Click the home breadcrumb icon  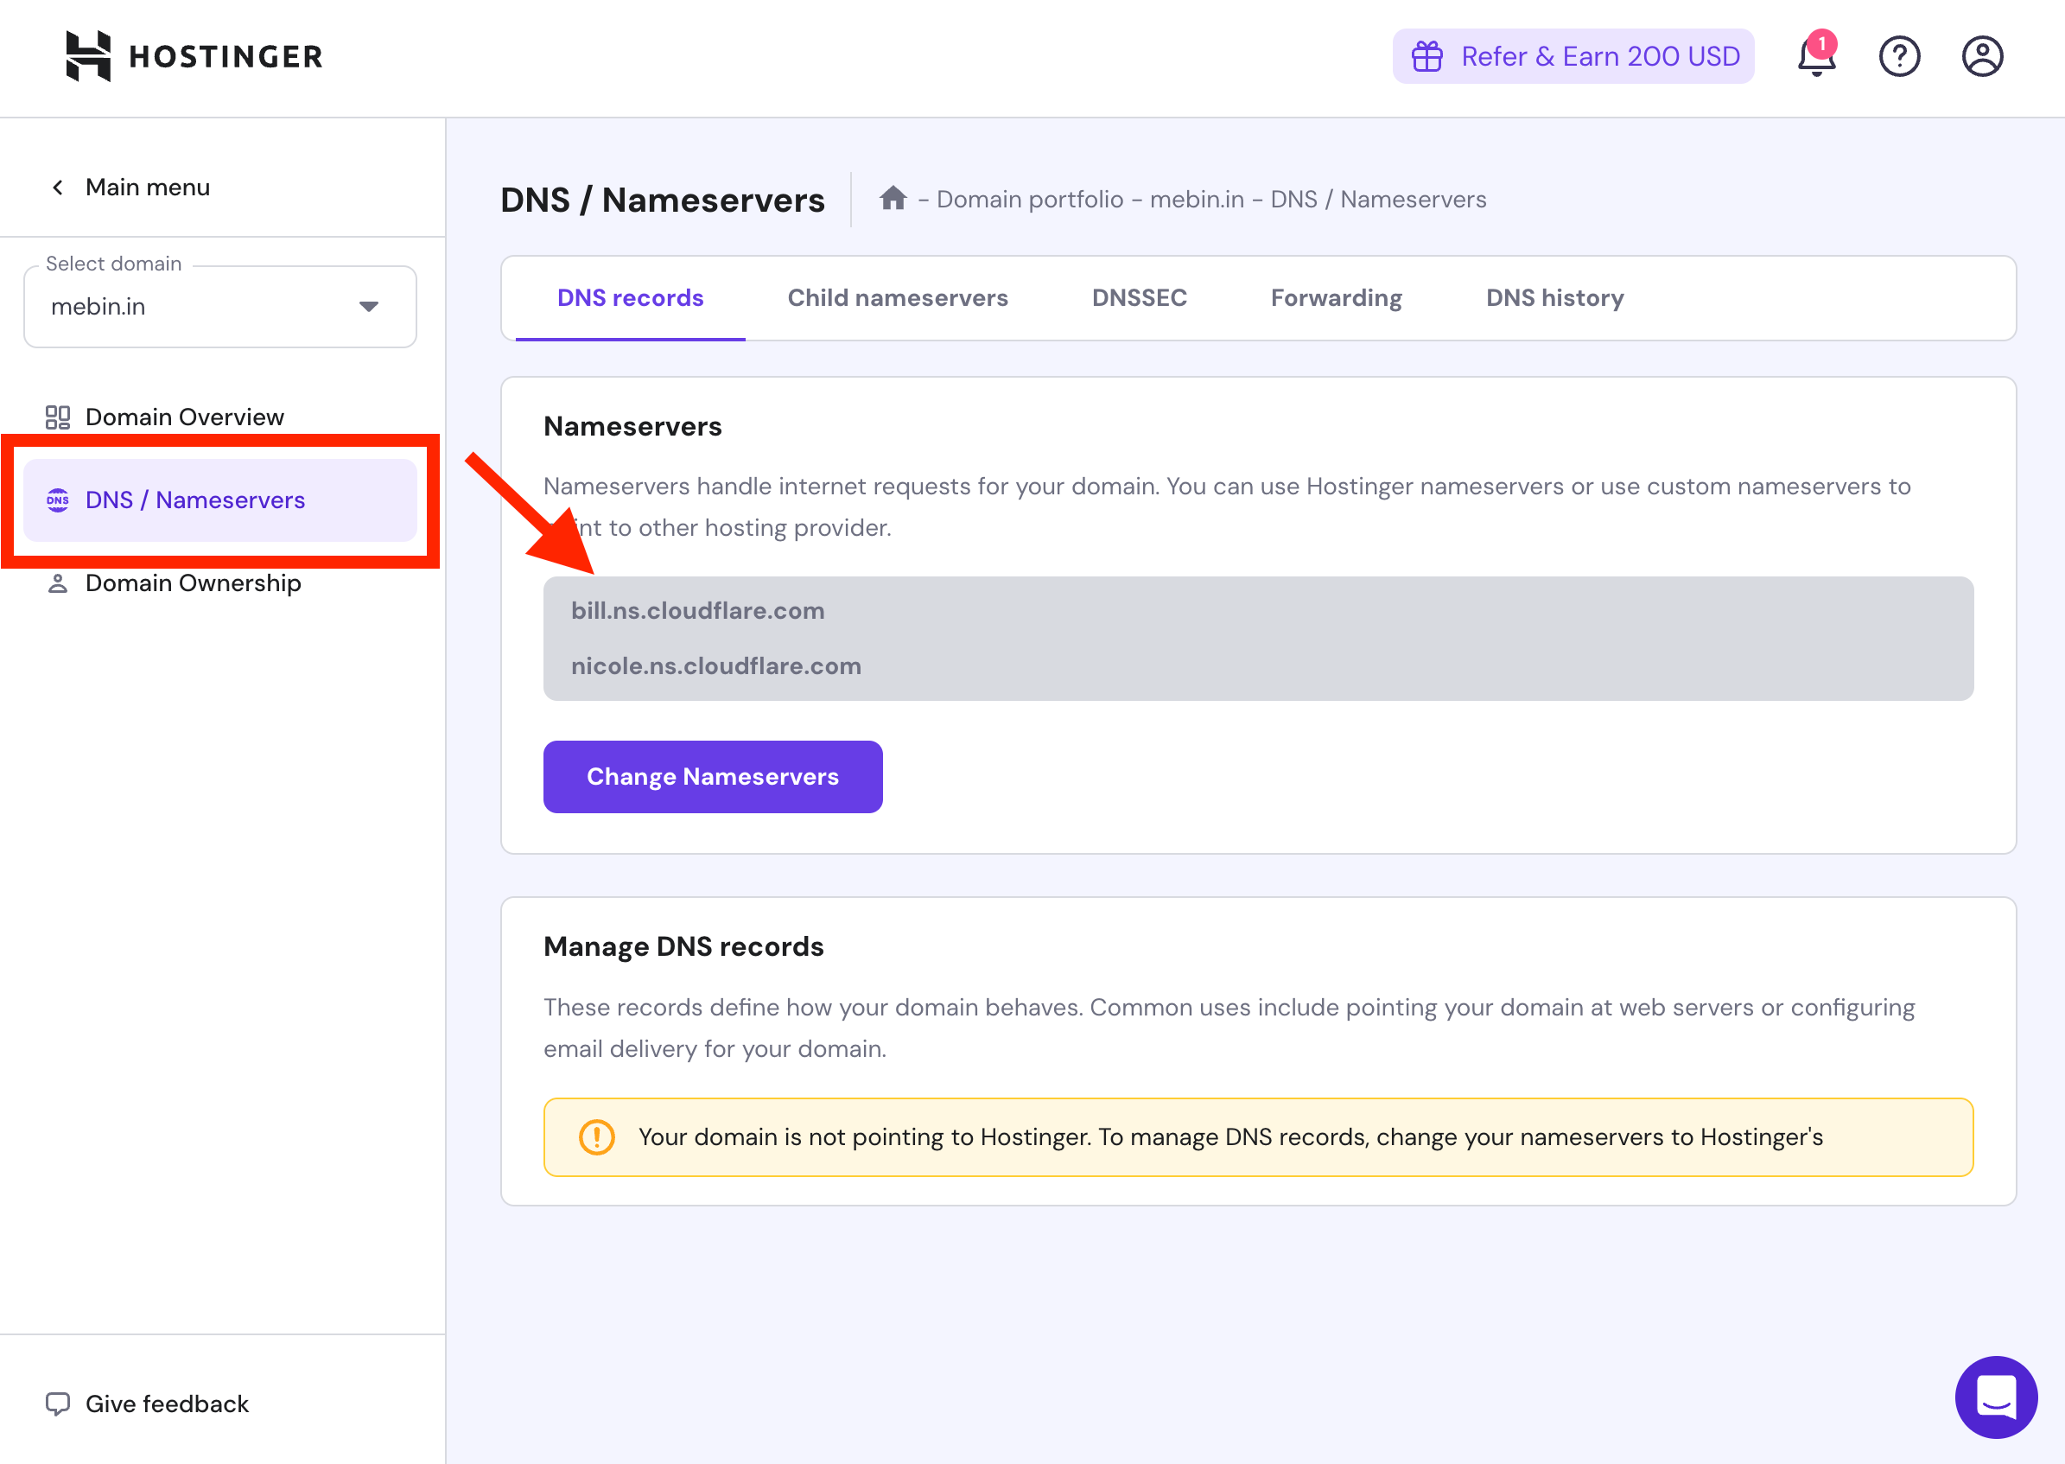tap(893, 198)
